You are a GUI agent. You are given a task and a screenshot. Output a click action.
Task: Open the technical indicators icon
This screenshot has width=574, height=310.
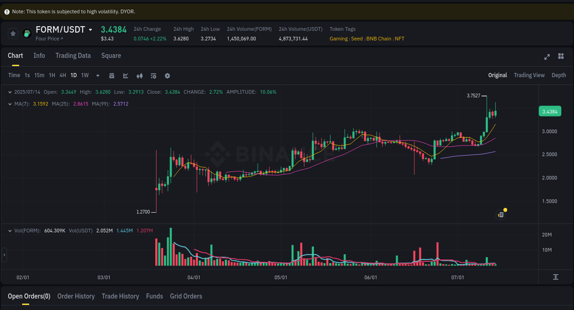pyautogui.click(x=140, y=75)
